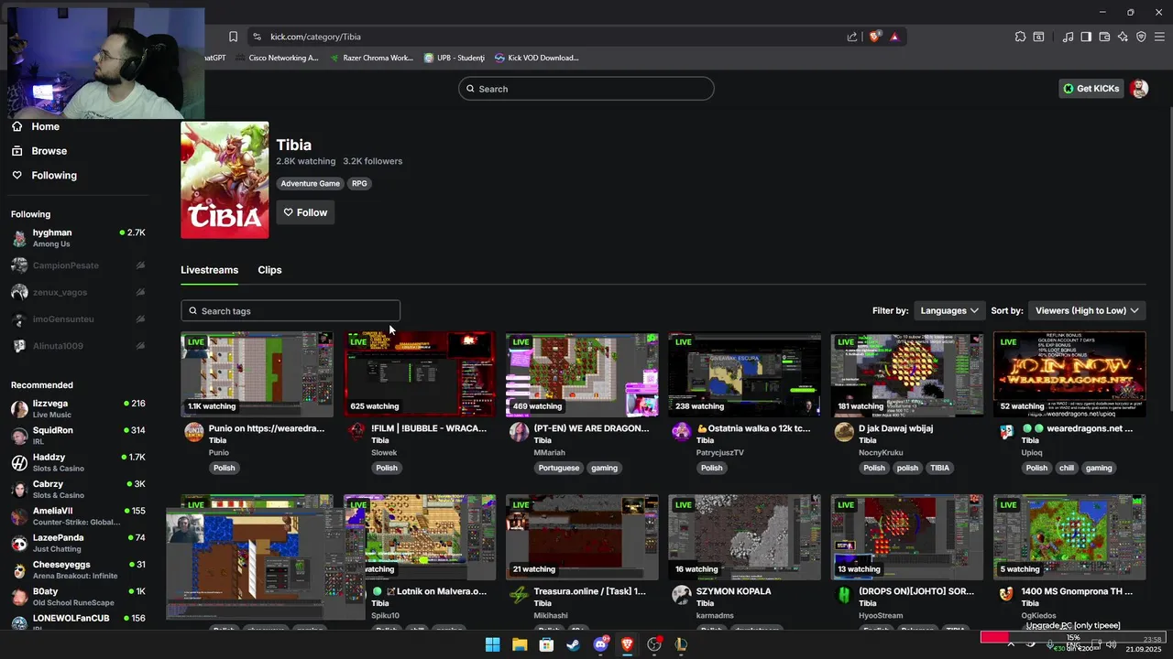
Task: Click the Search tags field
Action: [291, 311]
